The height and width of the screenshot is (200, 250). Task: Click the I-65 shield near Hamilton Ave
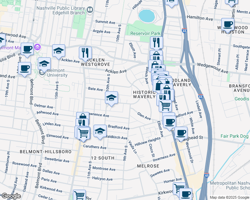click(x=184, y=31)
